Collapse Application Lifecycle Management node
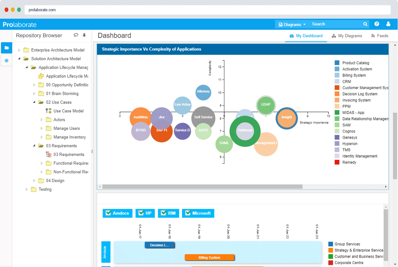The height and width of the screenshot is (267, 398). click(27, 68)
